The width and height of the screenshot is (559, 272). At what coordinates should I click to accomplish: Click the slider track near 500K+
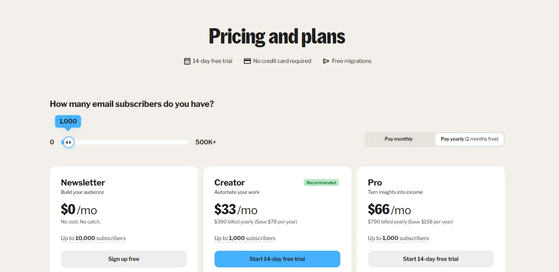[x=183, y=142]
